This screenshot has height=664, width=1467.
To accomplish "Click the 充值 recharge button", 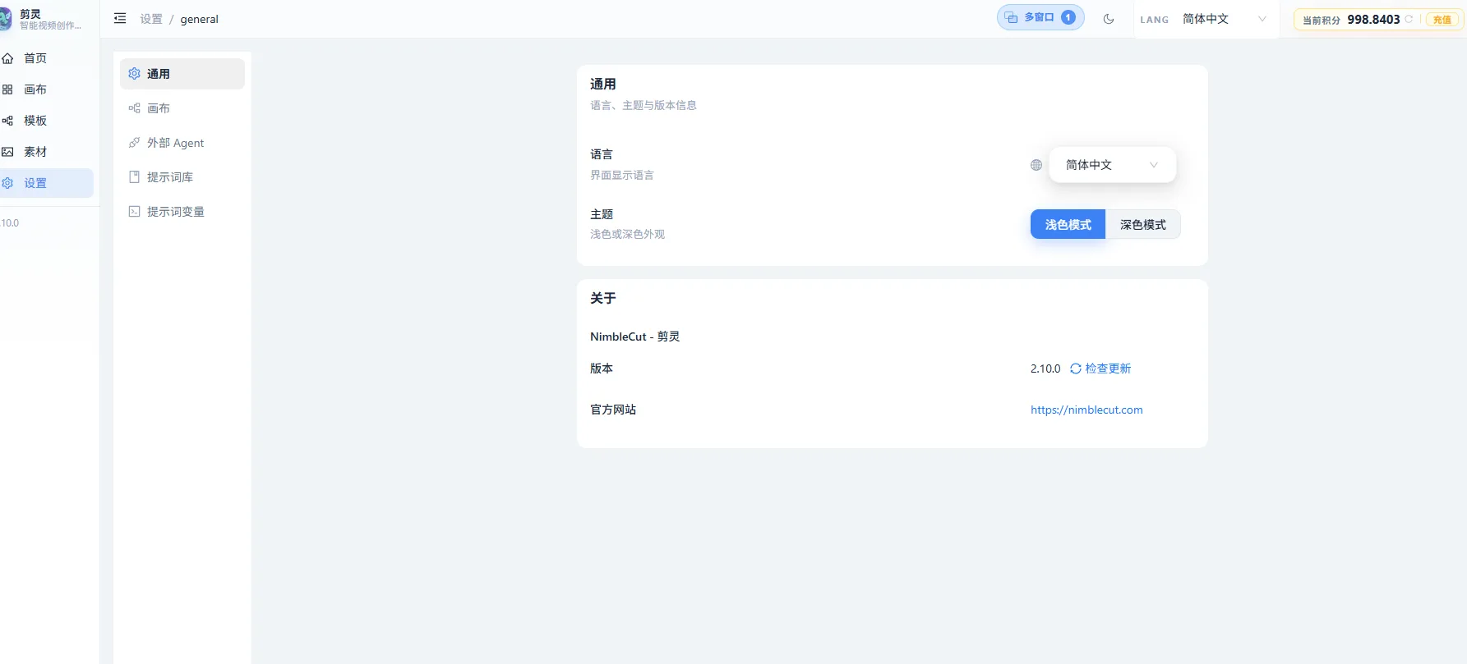I will click(x=1442, y=20).
